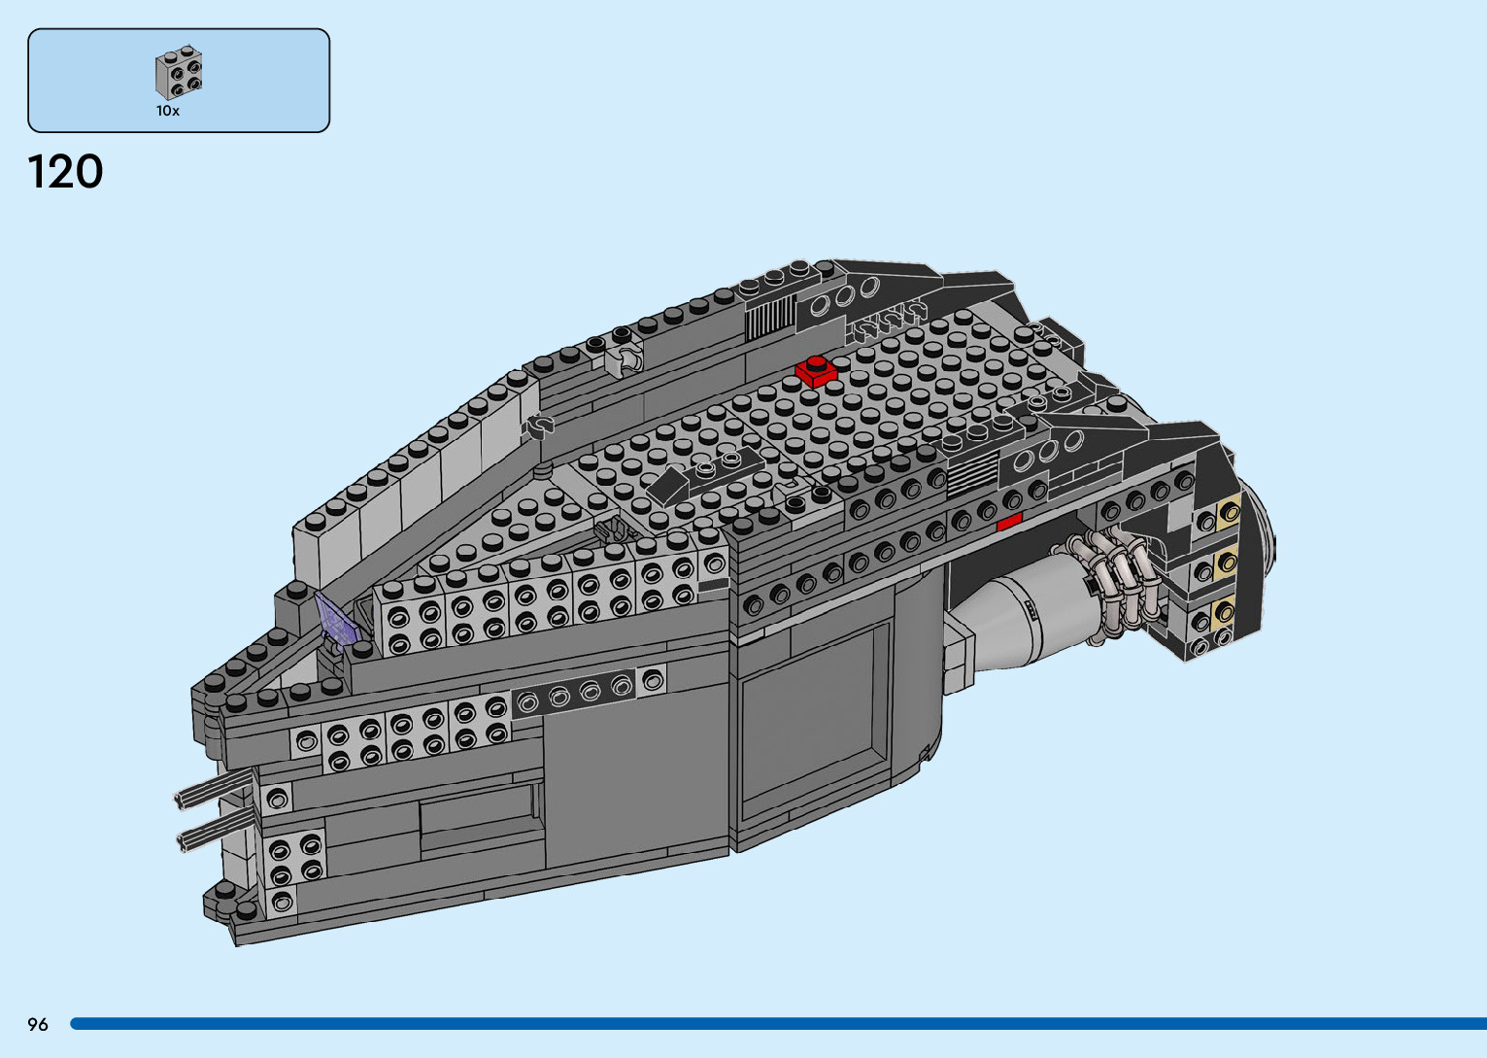Click the gray 2x2 brick icon
The width and height of the screenshot is (1487, 1058).
point(179,73)
